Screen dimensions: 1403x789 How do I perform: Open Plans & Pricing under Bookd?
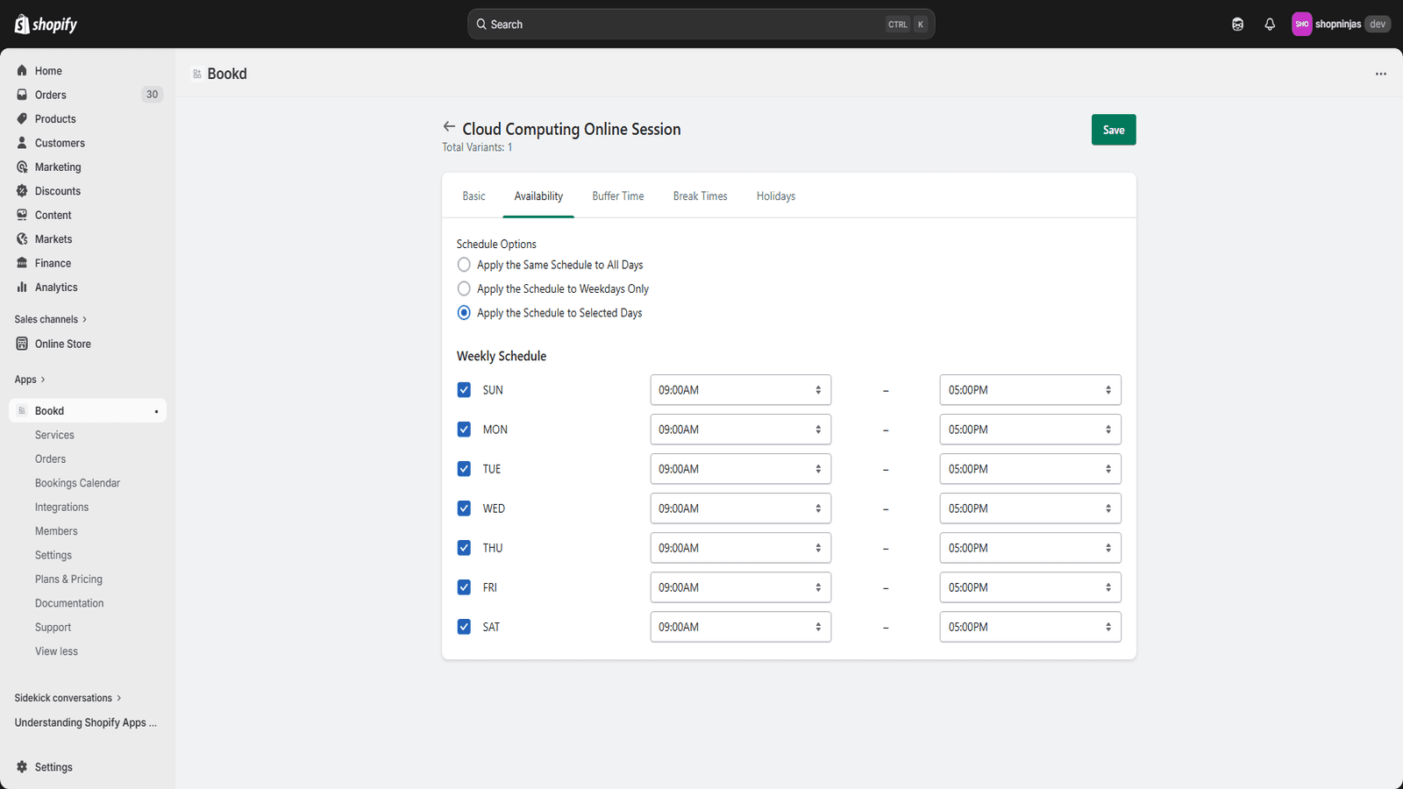tap(68, 579)
